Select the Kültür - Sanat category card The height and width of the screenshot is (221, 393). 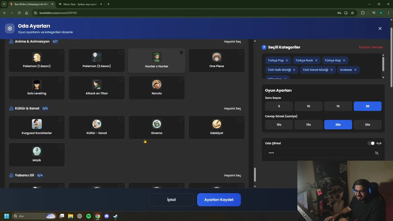pyautogui.click(x=97, y=127)
